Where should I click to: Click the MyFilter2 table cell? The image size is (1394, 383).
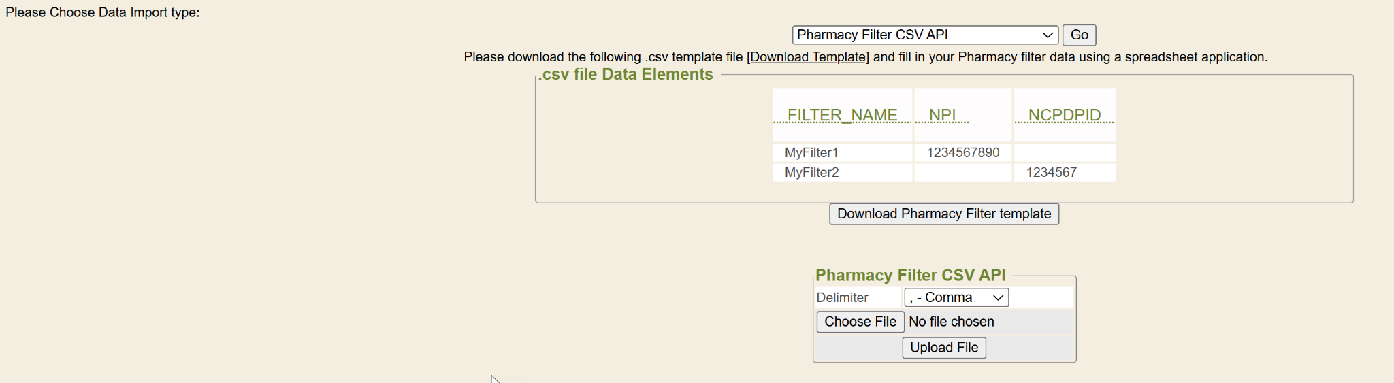(x=811, y=172)
